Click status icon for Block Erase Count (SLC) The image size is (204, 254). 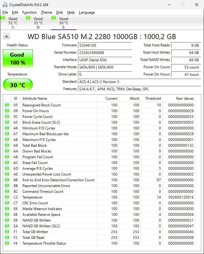click(x=7, y=122)
